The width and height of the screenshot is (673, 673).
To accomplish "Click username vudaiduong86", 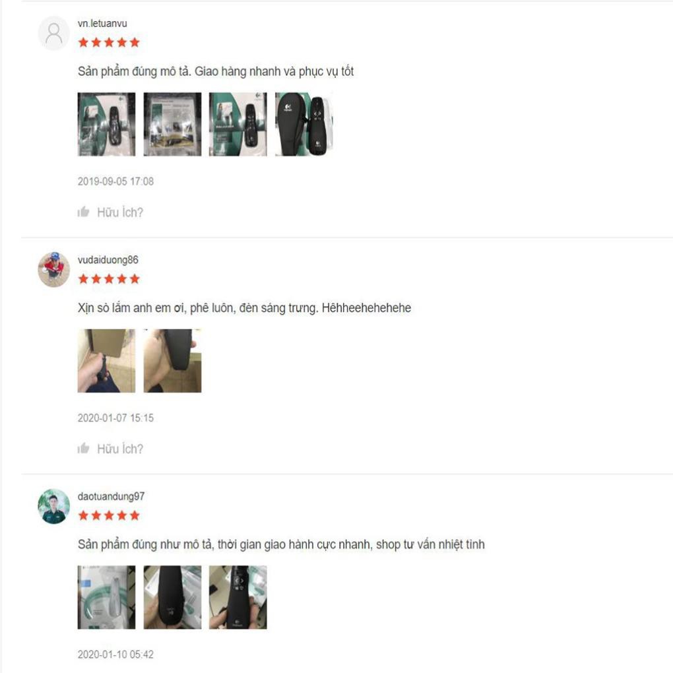I will (108, 260).
